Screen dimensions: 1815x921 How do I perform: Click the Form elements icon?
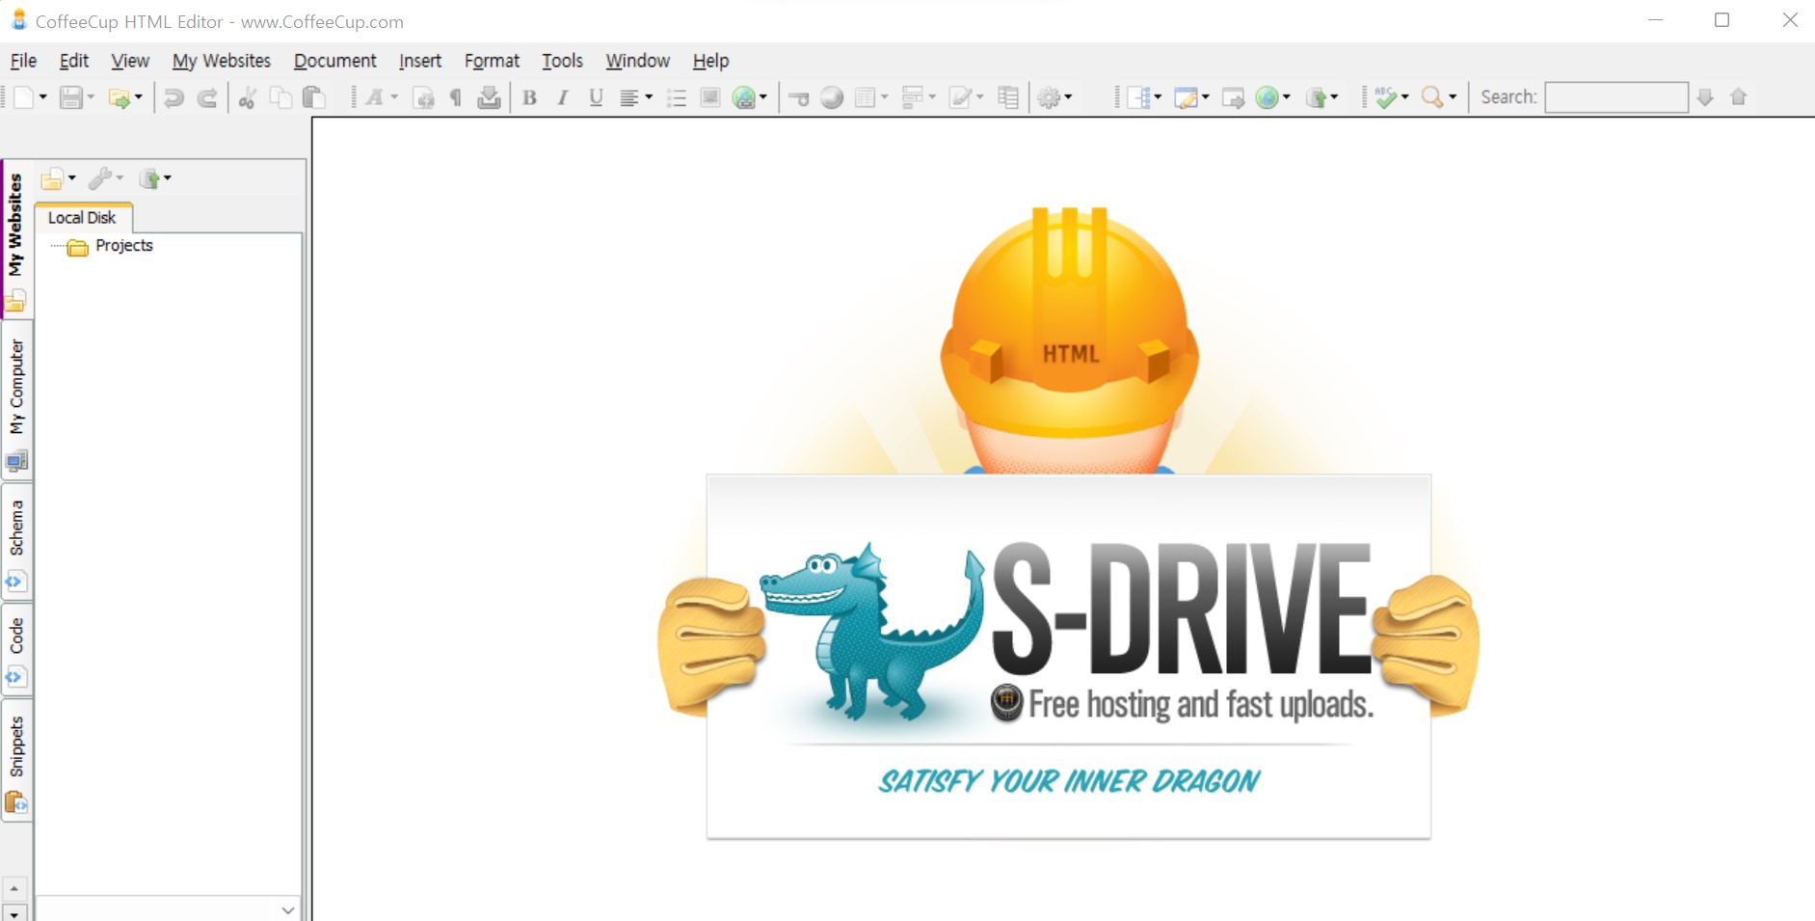(x=913, y=97)
